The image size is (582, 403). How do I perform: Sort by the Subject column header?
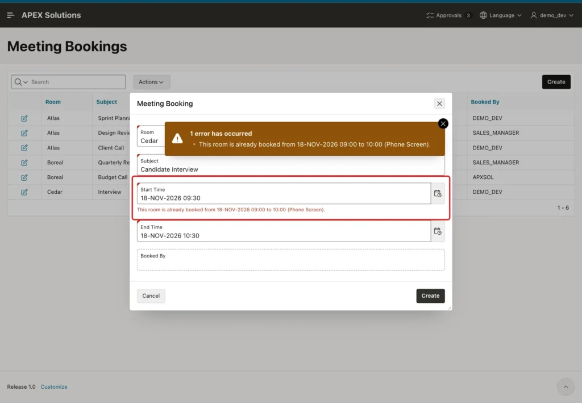click(x=106, y=102)
